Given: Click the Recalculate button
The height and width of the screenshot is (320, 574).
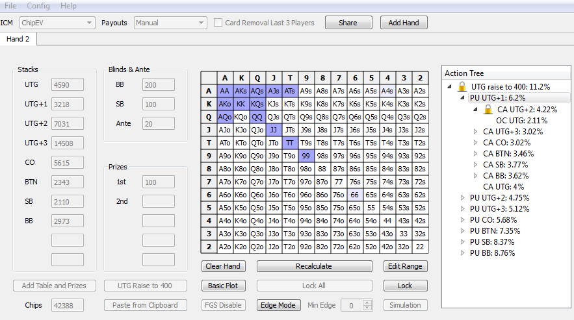Looking at the screenshot, I should coord(314,266).
